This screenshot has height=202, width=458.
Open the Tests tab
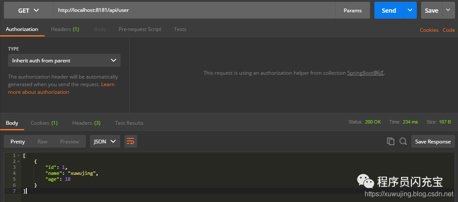point(180,29)
